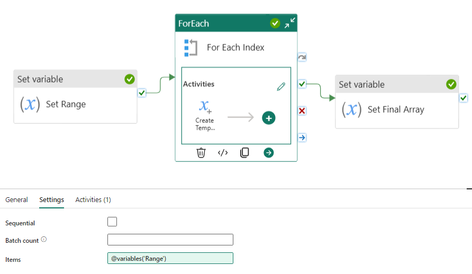Click the Sequential label
Image resolution: width=472 pixels, height=274 pixels.
click(x=20, y=223)
